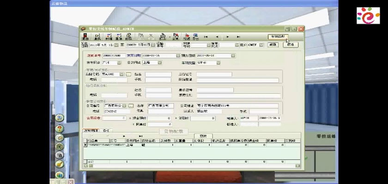Click the button above the grid's right columns
Image resolution: width=388 pixels, height=184 pixels.
point(203,136)
